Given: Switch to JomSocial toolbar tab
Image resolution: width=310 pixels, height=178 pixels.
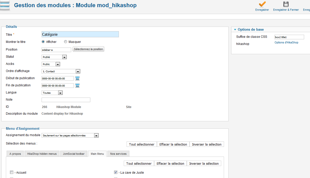Looking at the screenshot, I should click(74, 154).
